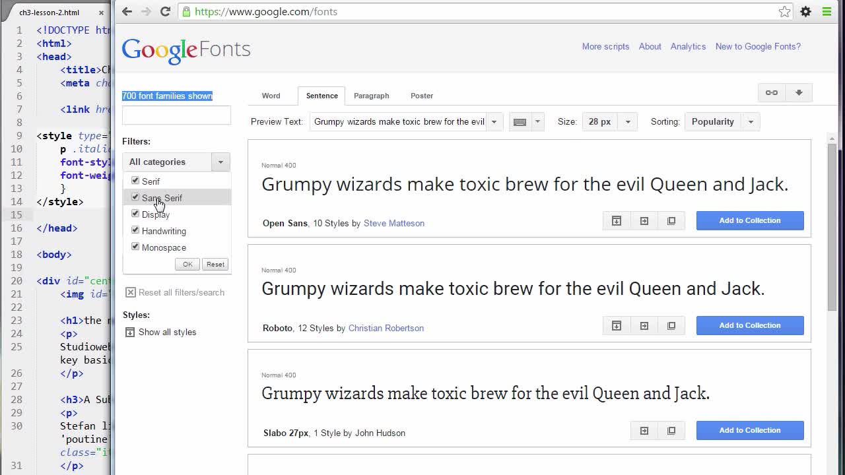This screenshot has height=475, width=845.
Task: Click the see-all-styles icon for Open Sans
Action: click(617, 221)
